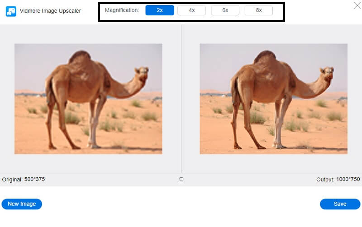Set magnification to 8x
The height and width of the screenshot is (227, 362).
[258, 10]
